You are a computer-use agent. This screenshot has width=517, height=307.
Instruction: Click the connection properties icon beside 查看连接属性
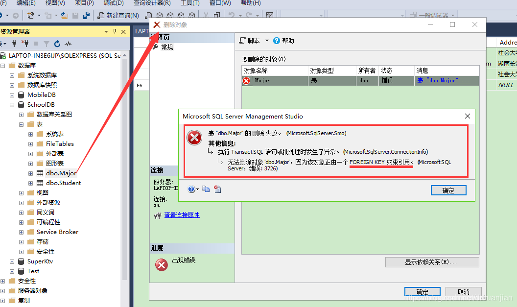(158, 215)
